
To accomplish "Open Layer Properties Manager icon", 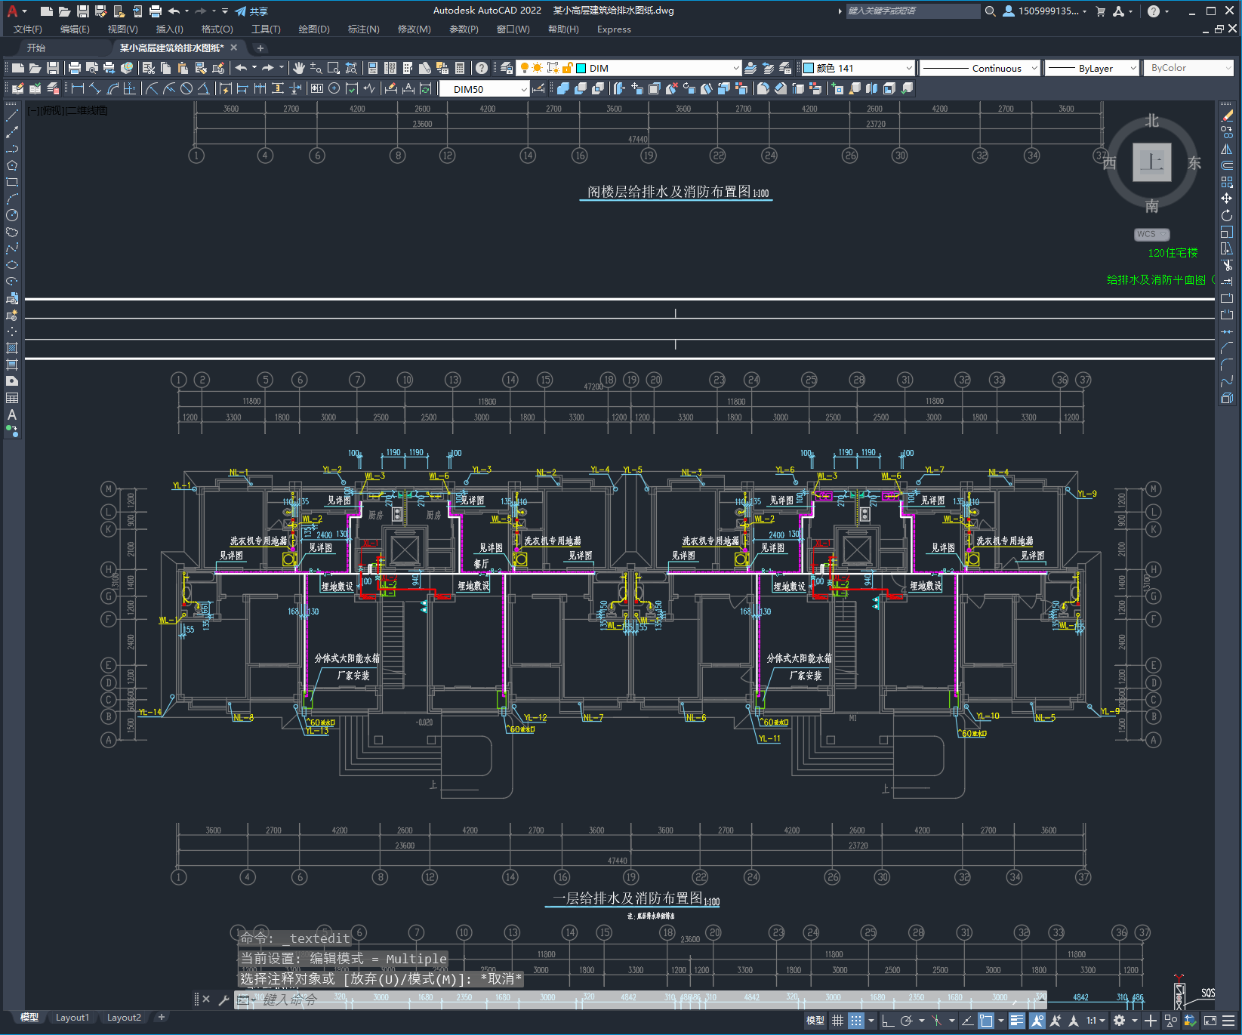I will (x=507, y=68).
